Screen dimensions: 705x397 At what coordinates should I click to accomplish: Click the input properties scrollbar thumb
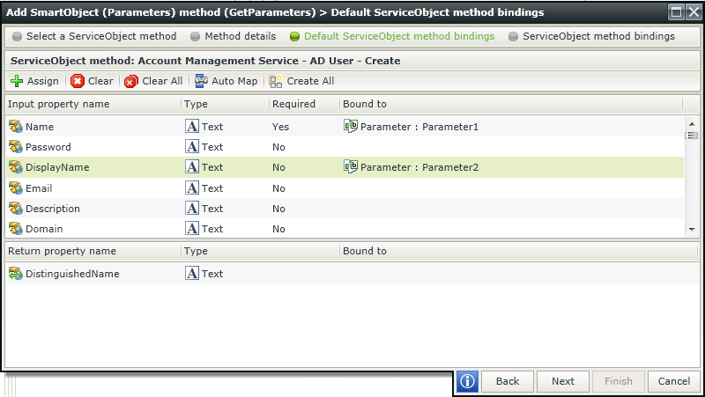(692, 136)
